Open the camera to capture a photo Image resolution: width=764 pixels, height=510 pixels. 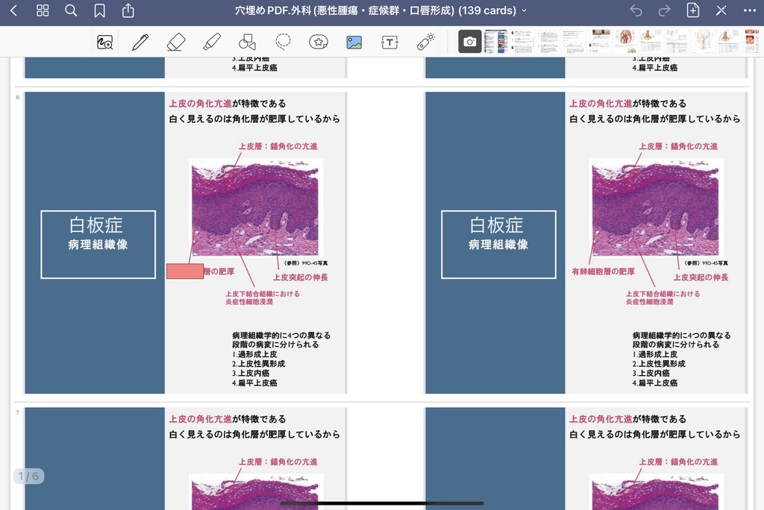tap(470, 42)
